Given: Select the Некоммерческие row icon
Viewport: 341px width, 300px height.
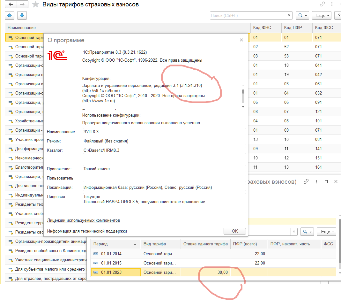Looking at the screenshot, I should tap(11, 158).
